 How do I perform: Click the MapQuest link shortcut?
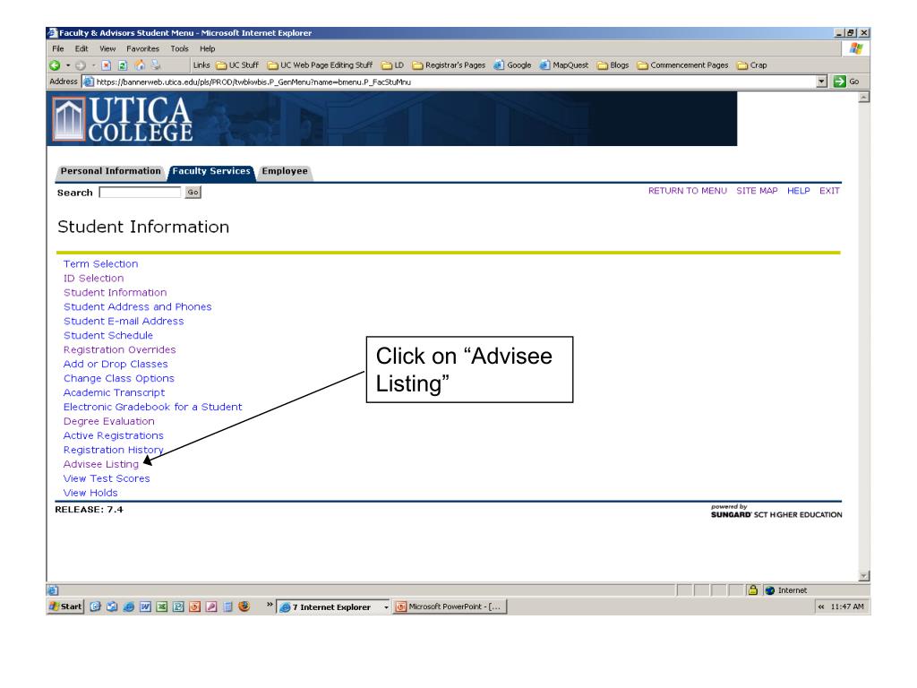pos(564,65)
